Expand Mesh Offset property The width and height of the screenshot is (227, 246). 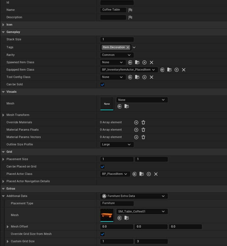click(x=7, y=227)
